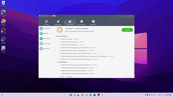
Task: Uncheck Automatically detect black holes option
Action: pos(61,56)
